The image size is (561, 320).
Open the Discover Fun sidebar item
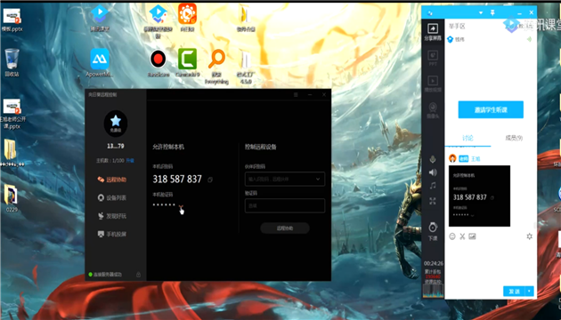point(111,216)
